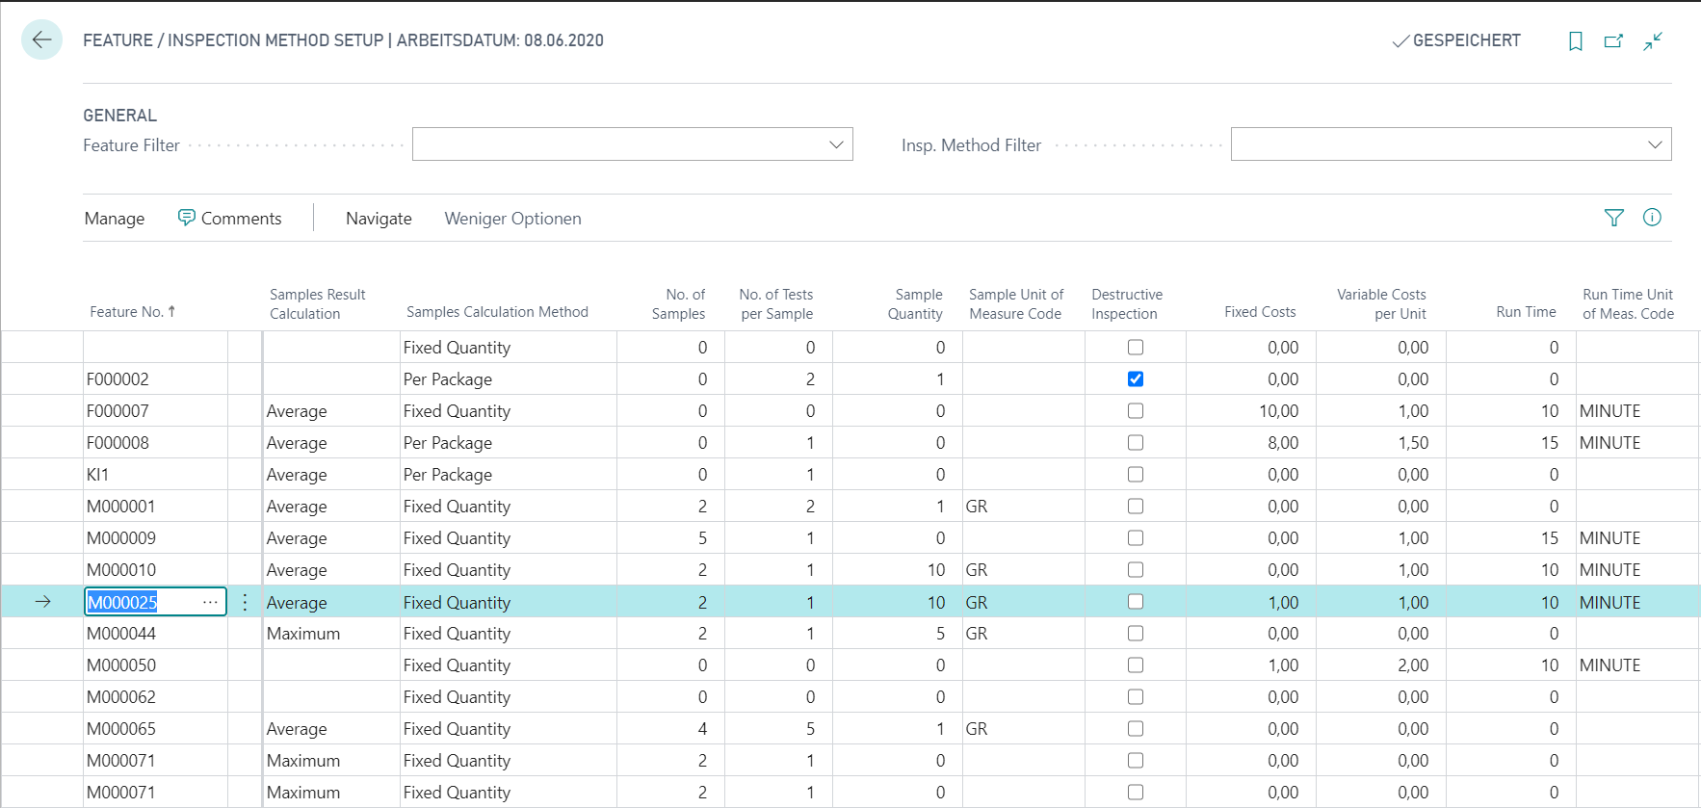Check Destructive Inspection for F000008
Viewport: 1701px width, 808px height.
click(x=1136, y=442)
